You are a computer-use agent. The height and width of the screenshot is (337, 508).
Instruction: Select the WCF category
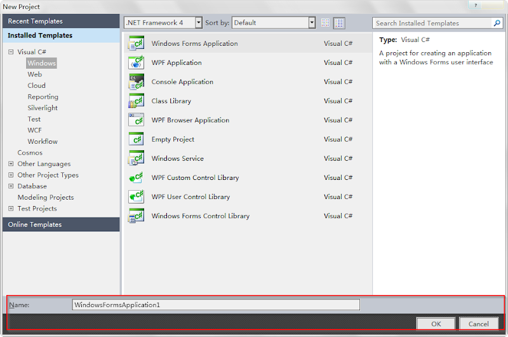coord(35,130)
